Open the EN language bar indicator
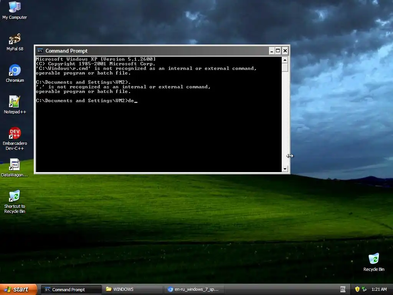Viewport: 393px width, 295px height. pos(343,290)
